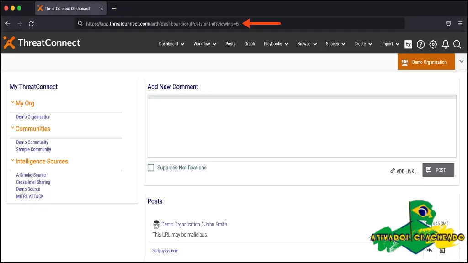468x263 pixels.
Task: Click the POST button
Action: (438, 170)
